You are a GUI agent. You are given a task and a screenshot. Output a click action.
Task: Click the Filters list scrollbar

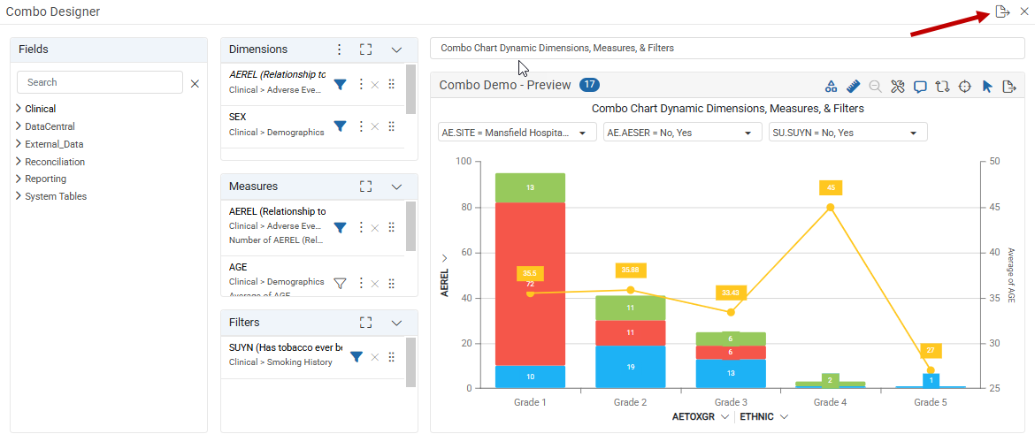[410, 362]
